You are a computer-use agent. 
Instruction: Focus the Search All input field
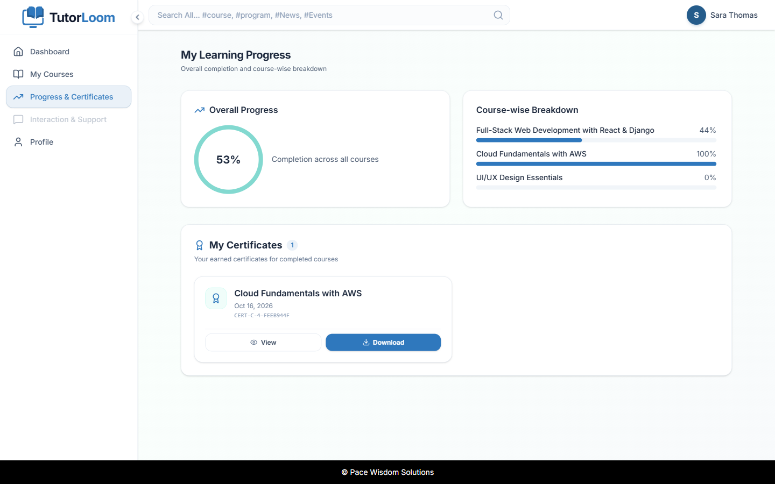tap(329, 15)
